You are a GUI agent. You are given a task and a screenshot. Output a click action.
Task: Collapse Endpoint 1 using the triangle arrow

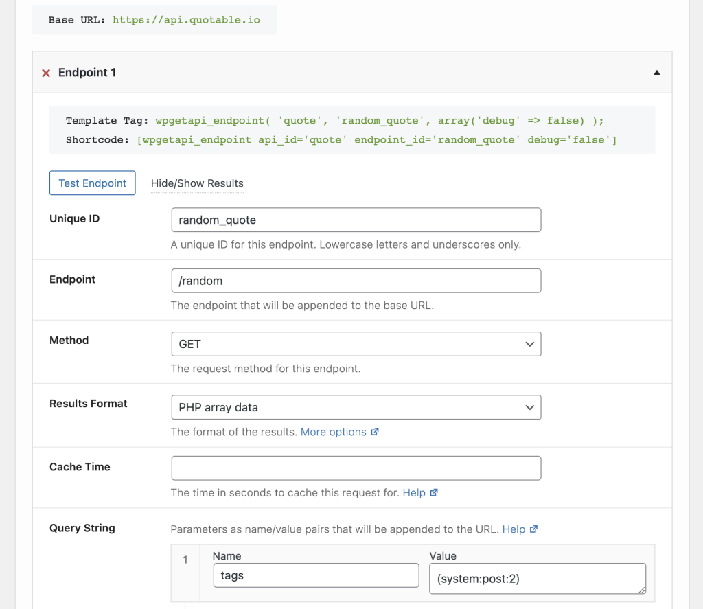point(656,72)
